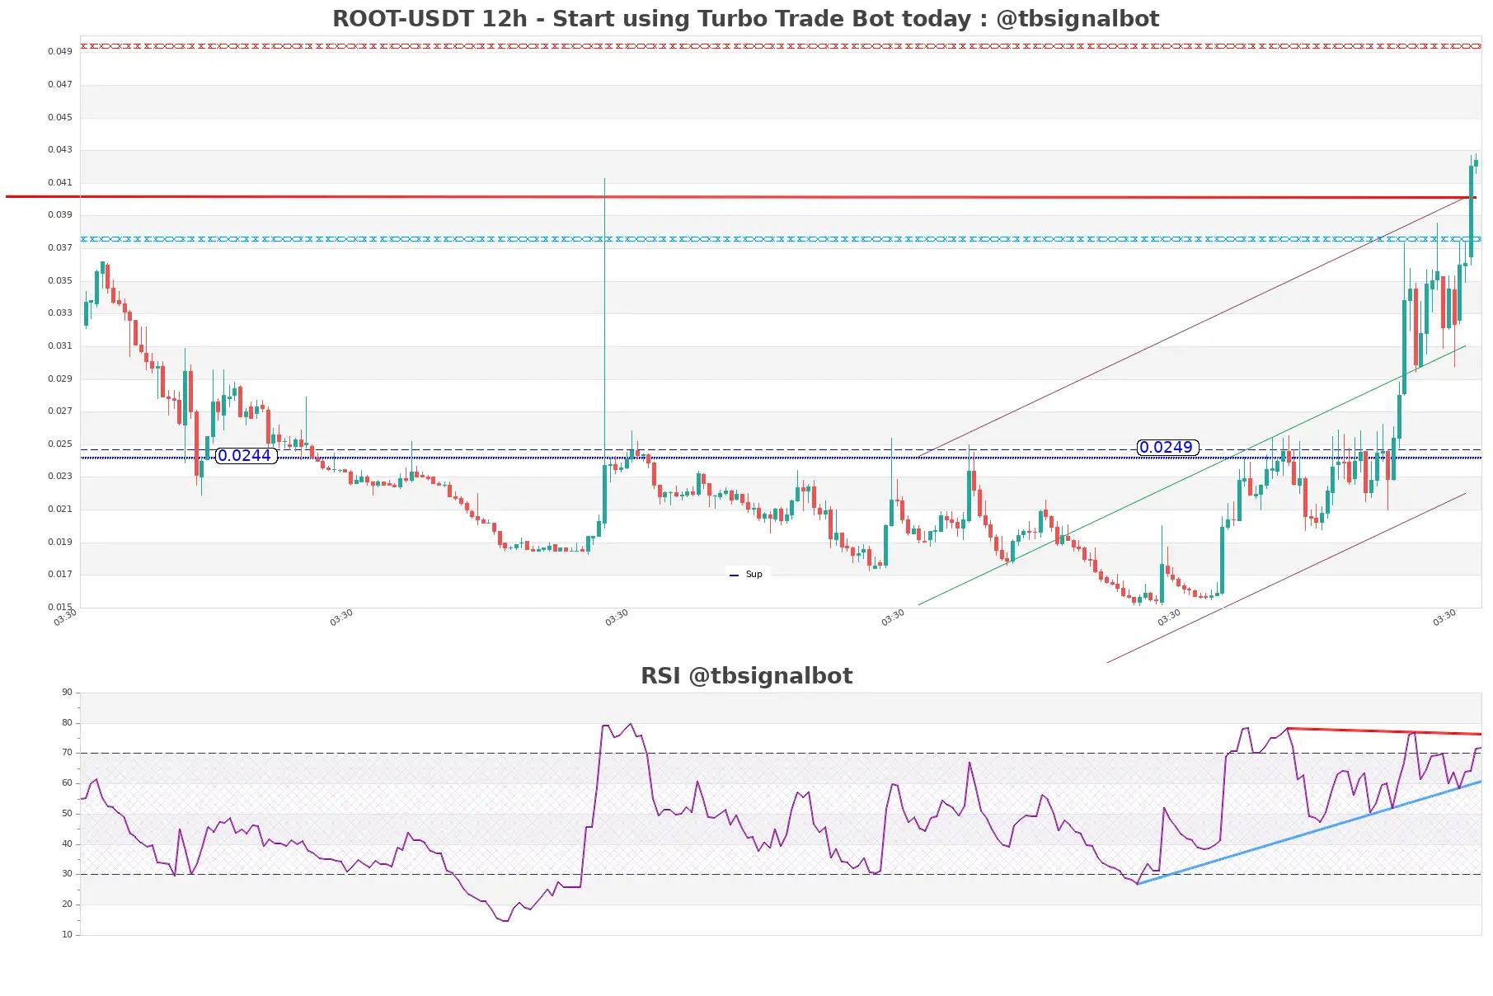Click the solid red horizontal resistance line
The width and height of the screenshot is (1493, 996).
click(741, 197)
